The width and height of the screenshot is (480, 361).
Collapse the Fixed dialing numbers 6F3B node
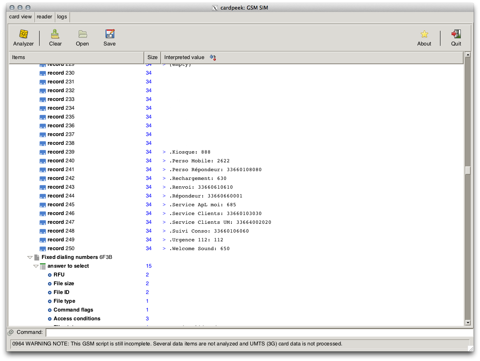pos(30,258)
